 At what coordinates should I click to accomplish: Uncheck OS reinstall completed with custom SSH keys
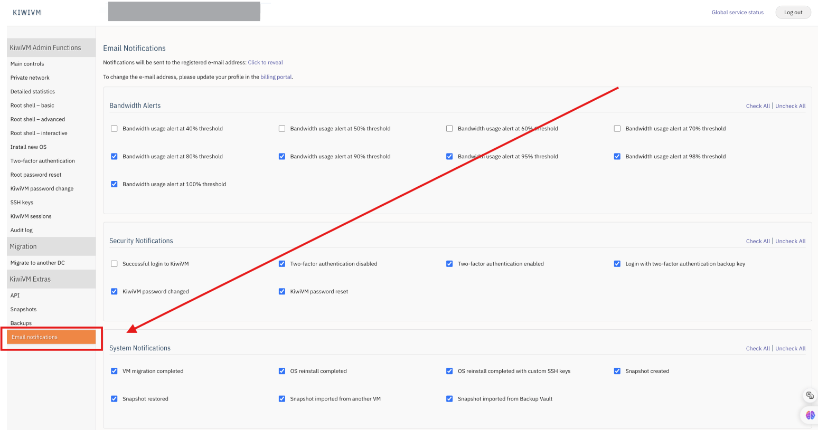(x=449, y=371)
